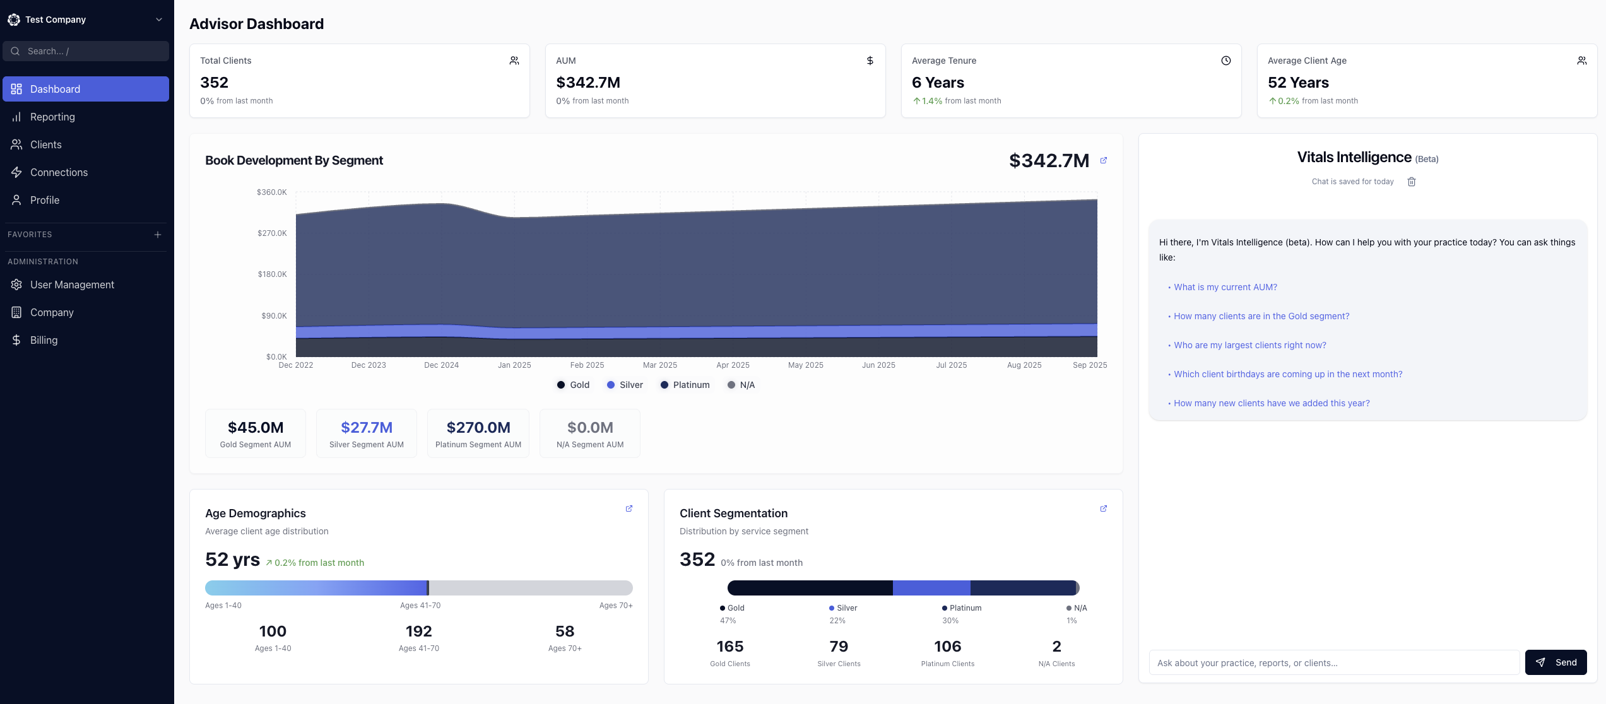This screenshot has width=1606, height=704.
Task: Open the Dashboard sidebar icon
Action: pos(16,89)
